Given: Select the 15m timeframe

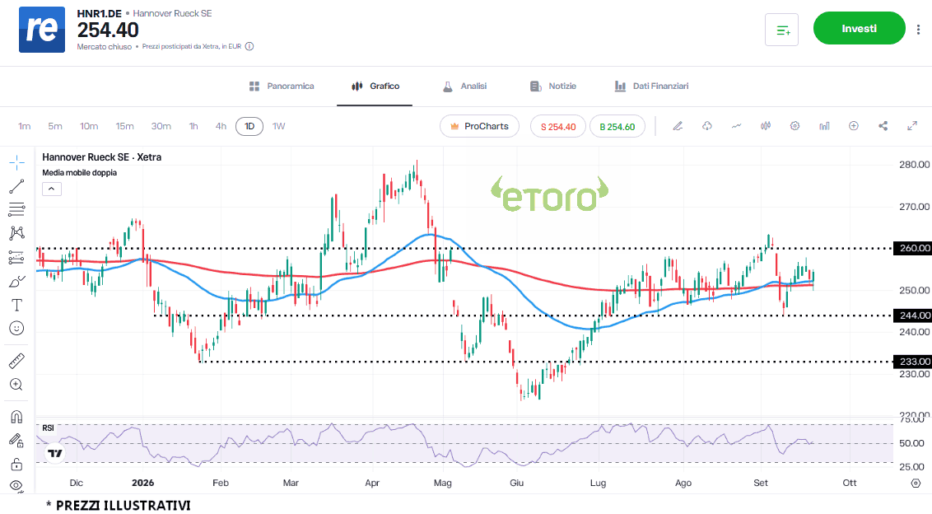Looking at the screenshot, I should (x=125, y=126).
